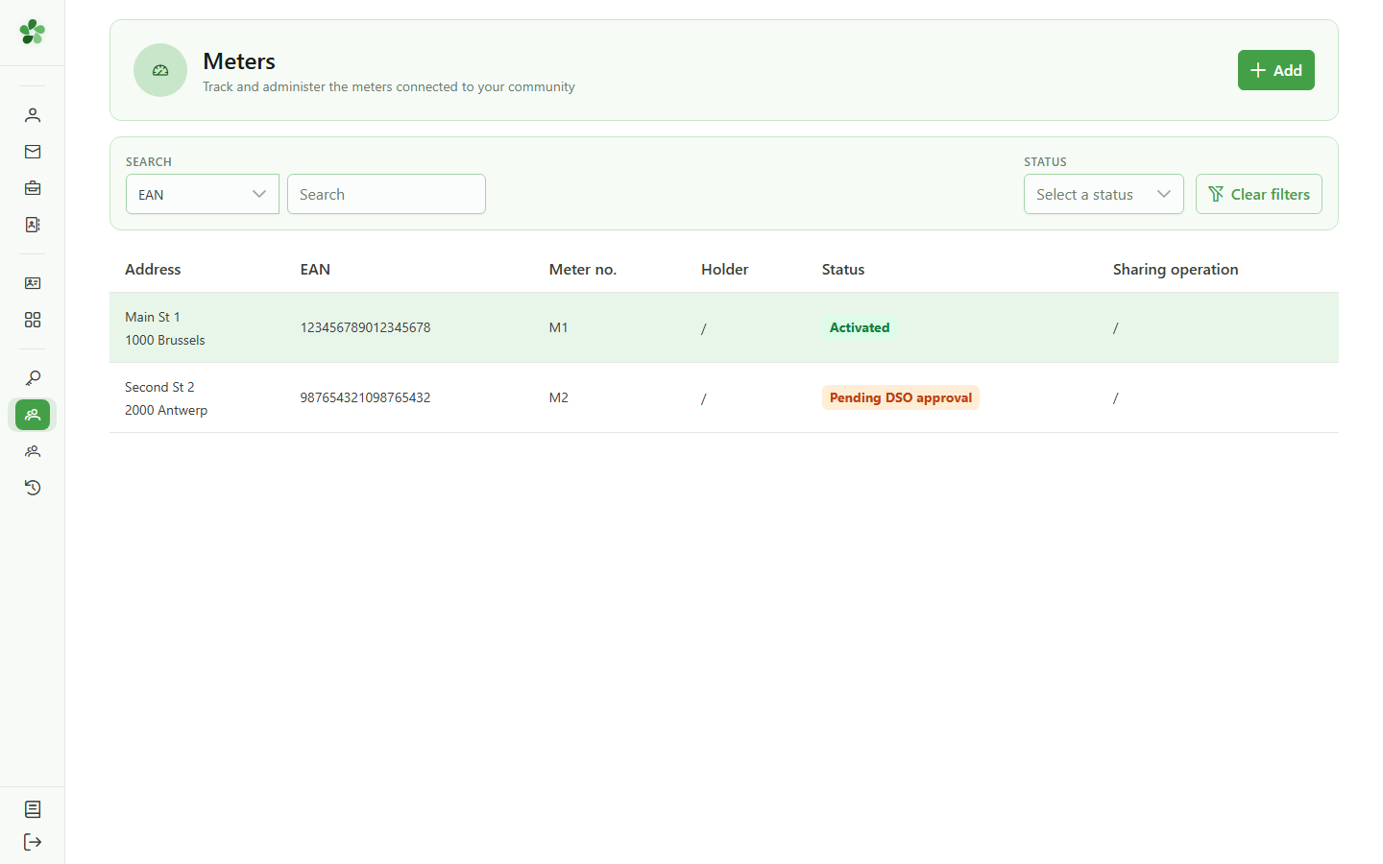Click the Meter no. column header
Viewport: 1383px width, 864px height.
click(583, 270)
